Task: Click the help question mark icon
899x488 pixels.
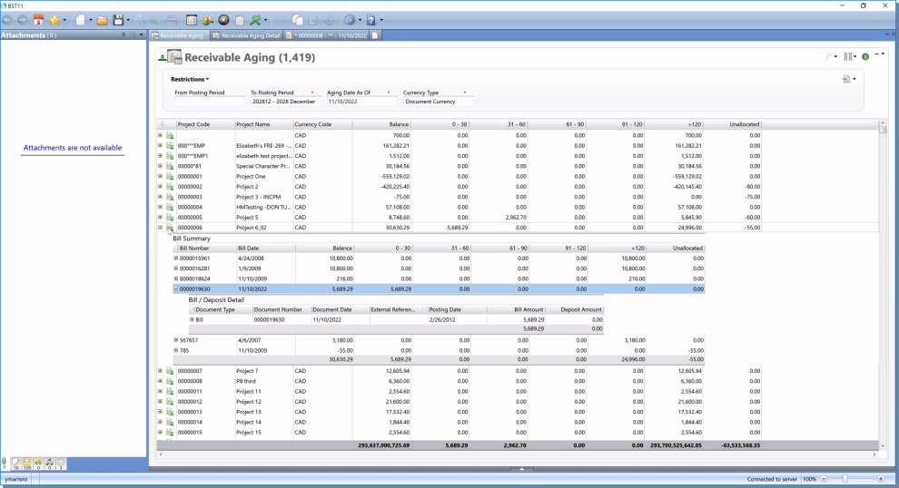Action: pyautogui.click(x=370, y=19)
